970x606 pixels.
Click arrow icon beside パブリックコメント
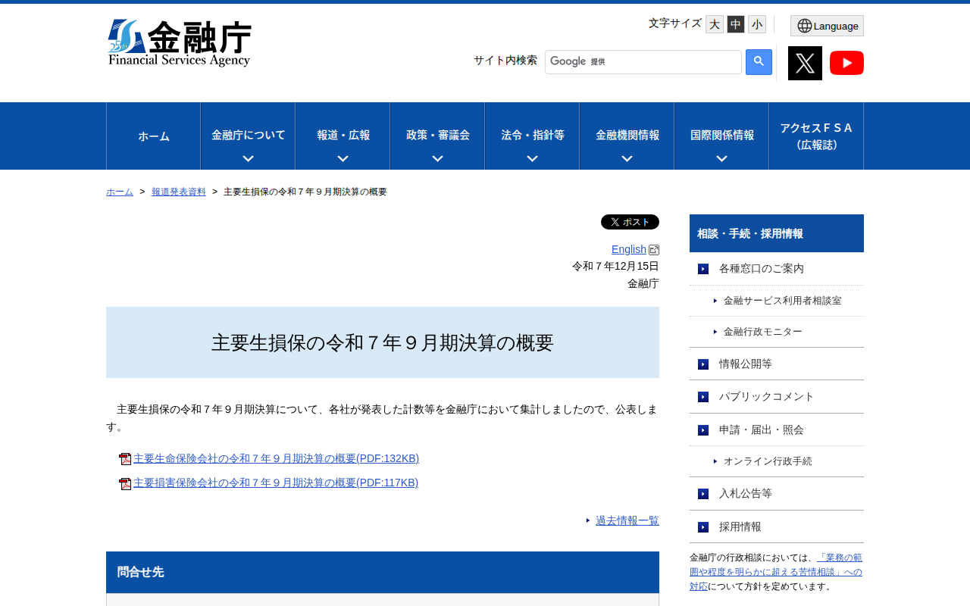[703, 397]
